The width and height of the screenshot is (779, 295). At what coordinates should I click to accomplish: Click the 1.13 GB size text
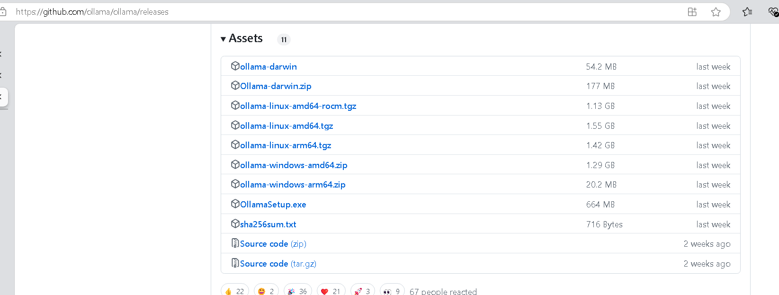pos(600,106)
